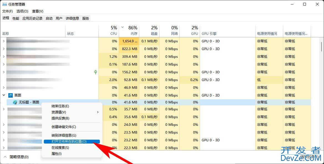The height and width of the screenshot is (164, 324).
Task: Expand the 822.3 MB process row
Action: 4,49
